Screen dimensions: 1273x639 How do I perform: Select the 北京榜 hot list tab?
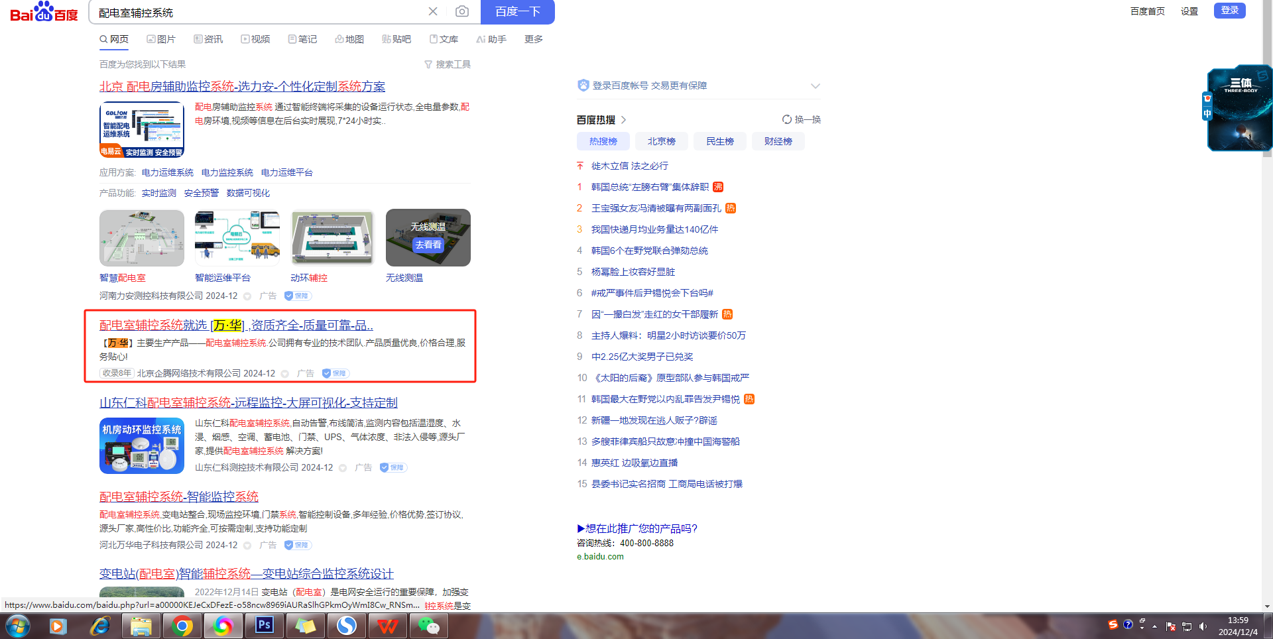click(662, 141)
